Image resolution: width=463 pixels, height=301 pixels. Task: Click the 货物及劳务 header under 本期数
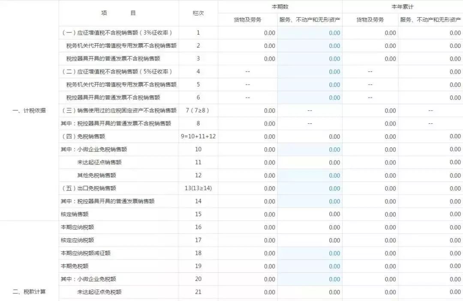click(247, 19)
